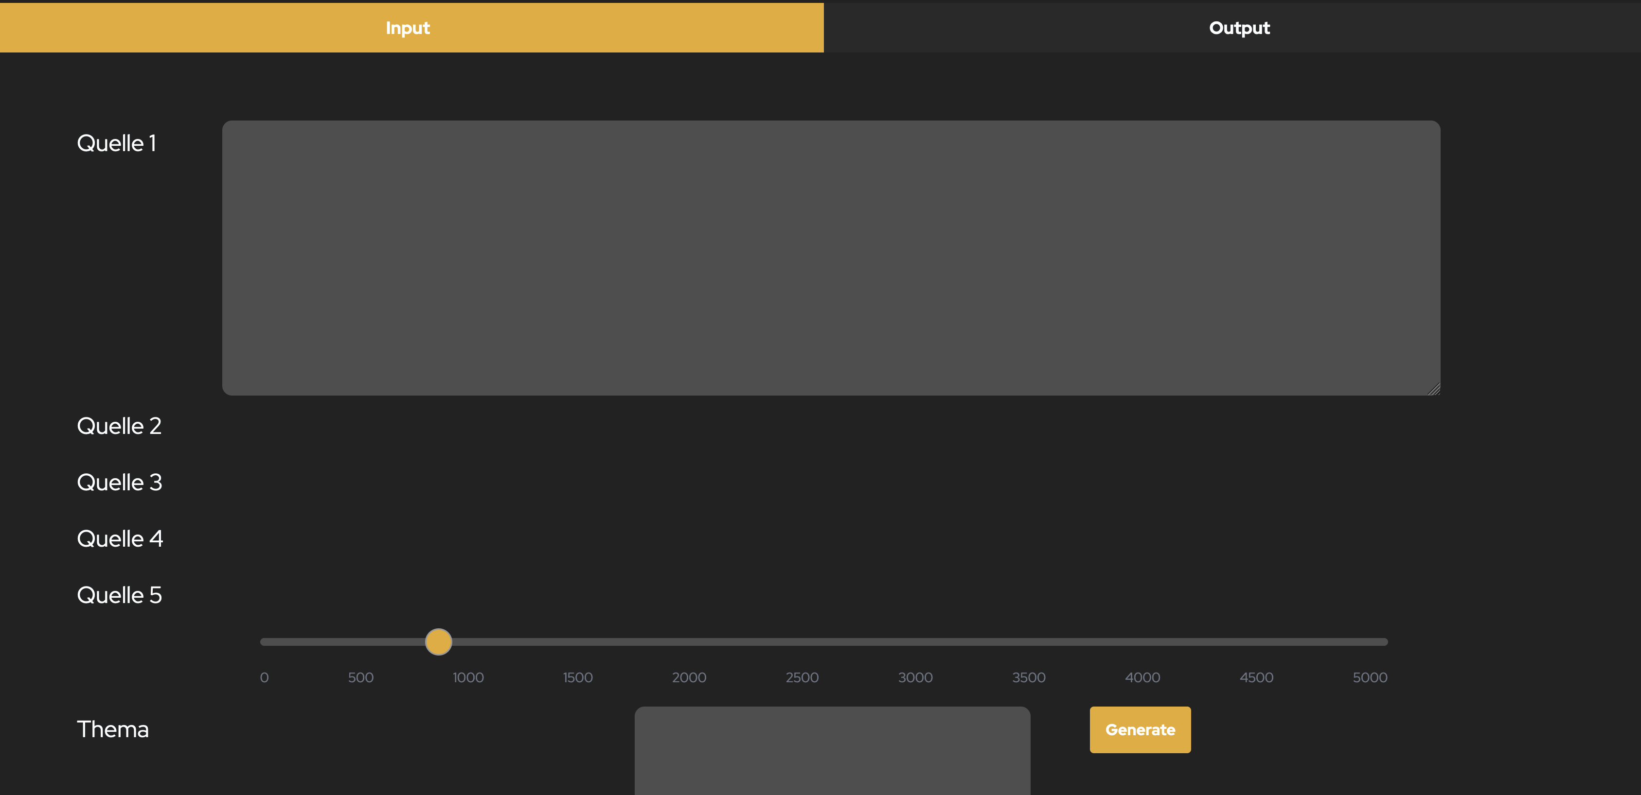Click the 500 slider tick label
The height and width of the screenshot is (795, 1641).
click(x=360, y=677)
